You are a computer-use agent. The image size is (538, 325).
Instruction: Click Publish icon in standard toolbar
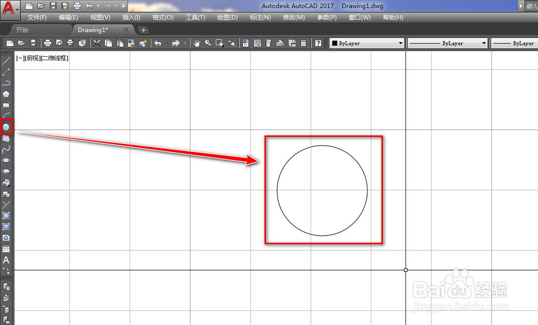(x=70, y=43)
